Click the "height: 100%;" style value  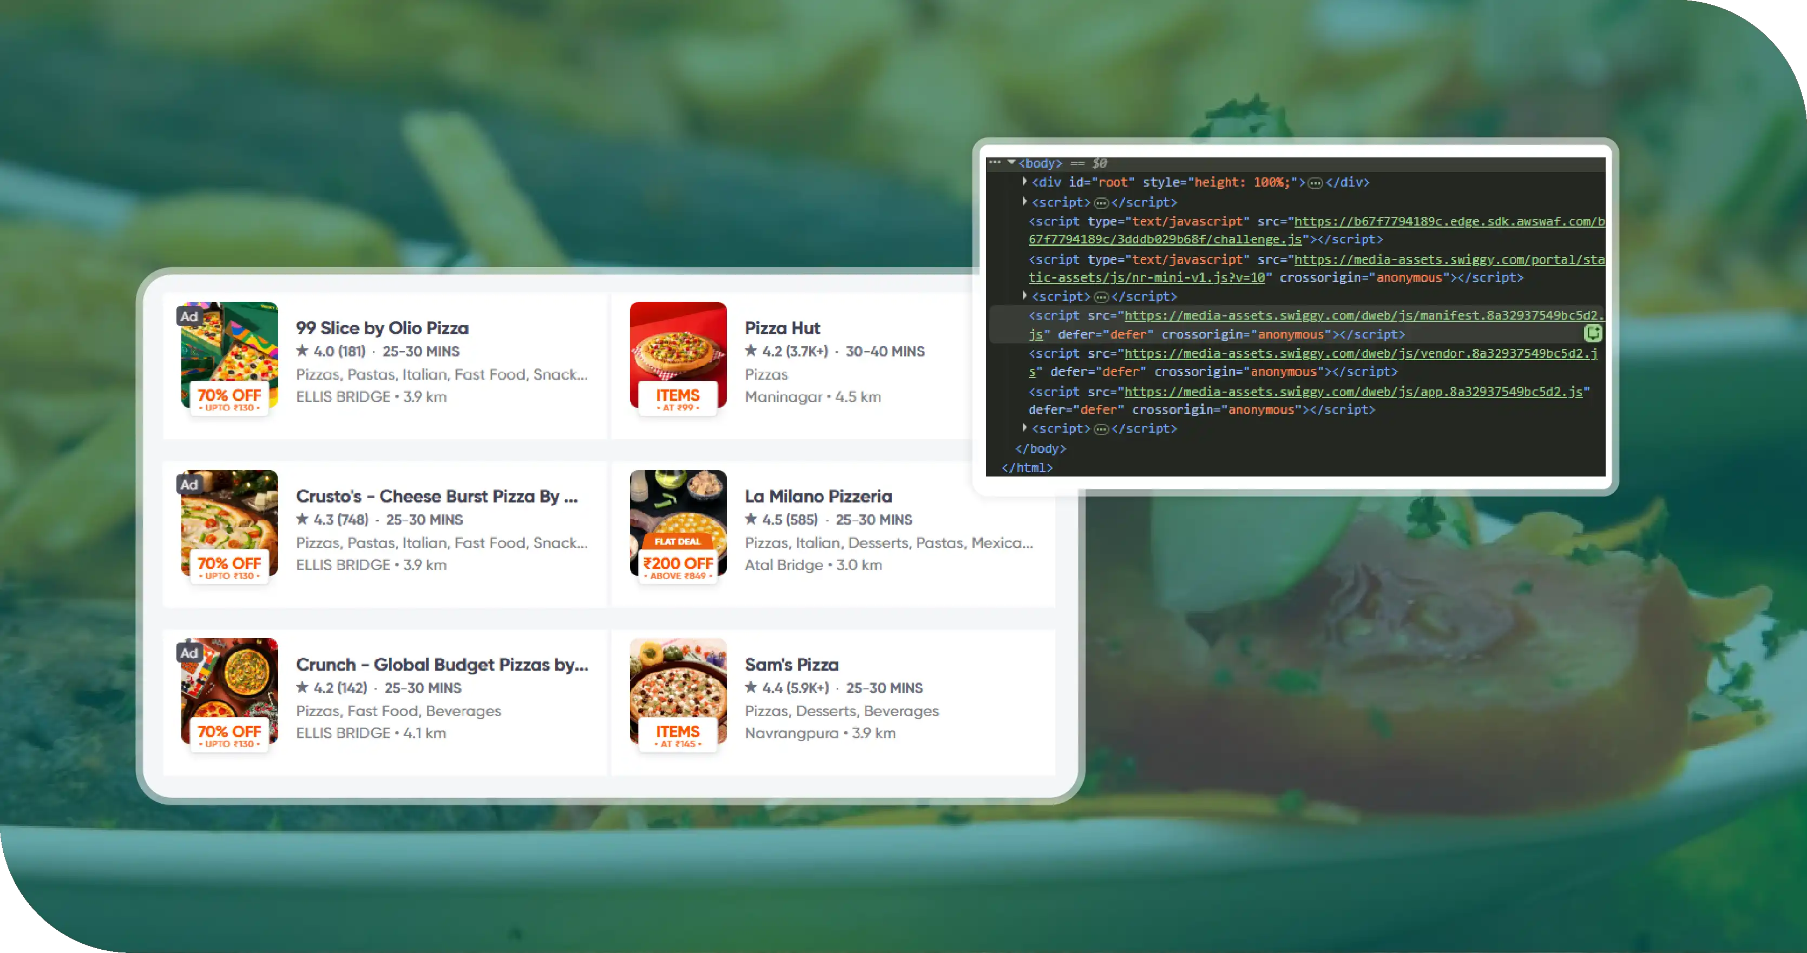(x=1241, y=182)
